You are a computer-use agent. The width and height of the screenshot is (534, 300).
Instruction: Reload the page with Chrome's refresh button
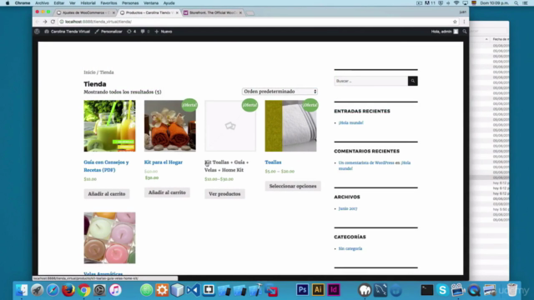(x=53, y=22)
